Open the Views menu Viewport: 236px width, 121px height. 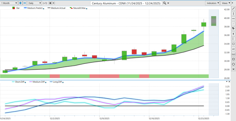point(225,3)
